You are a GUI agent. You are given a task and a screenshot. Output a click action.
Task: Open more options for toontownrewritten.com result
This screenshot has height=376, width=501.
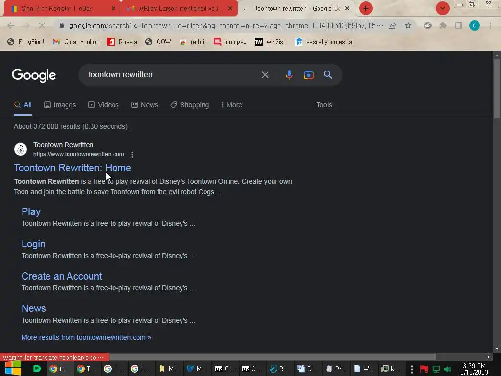(132, 155)
